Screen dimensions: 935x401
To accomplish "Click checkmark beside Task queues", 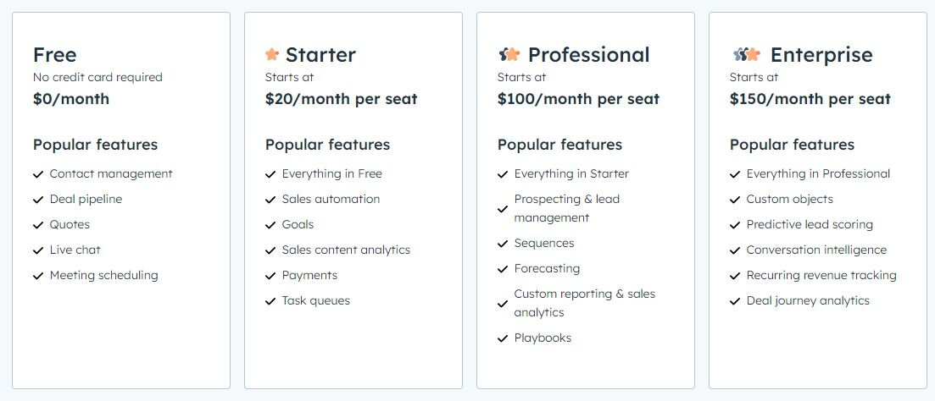I will pyautogui.click(x=270, y=302).
